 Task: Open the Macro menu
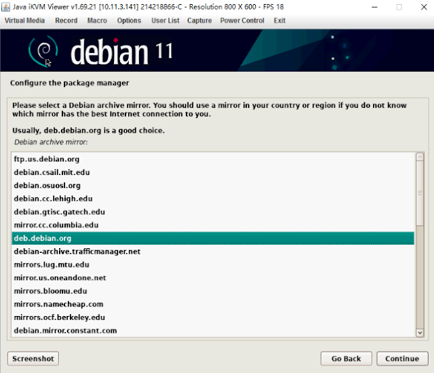[x=97, y=20]
